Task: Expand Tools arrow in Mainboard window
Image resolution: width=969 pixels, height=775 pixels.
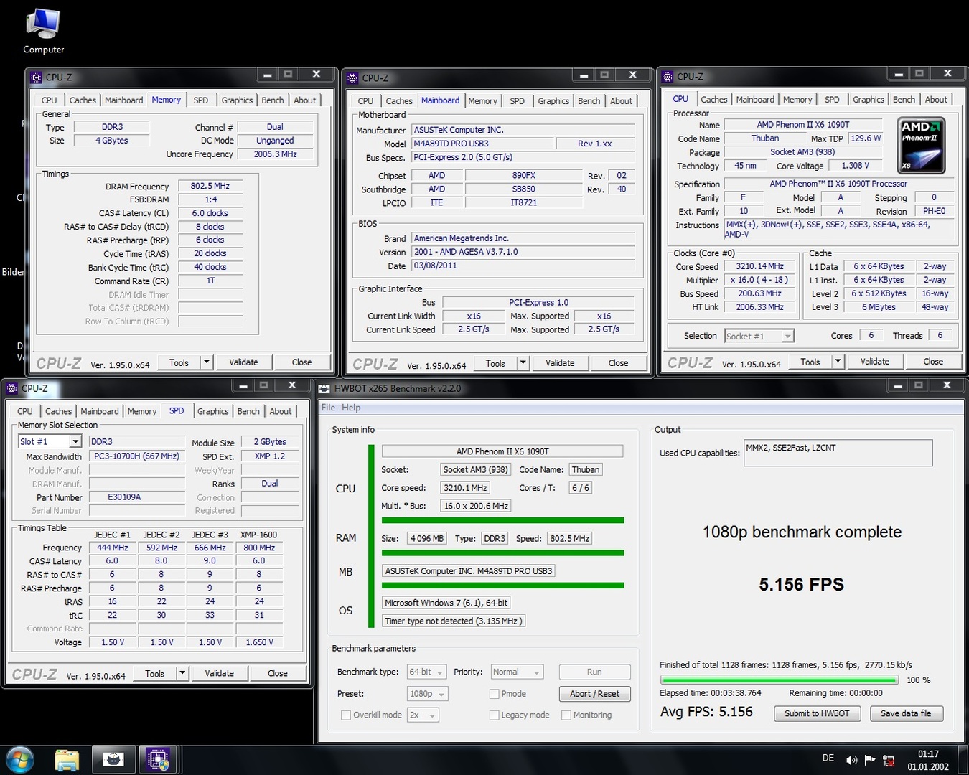Action: tap(523, 363)
